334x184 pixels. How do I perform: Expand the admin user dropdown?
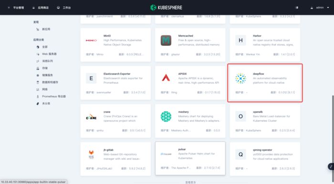pyautogui.click(x=320, y=8)
